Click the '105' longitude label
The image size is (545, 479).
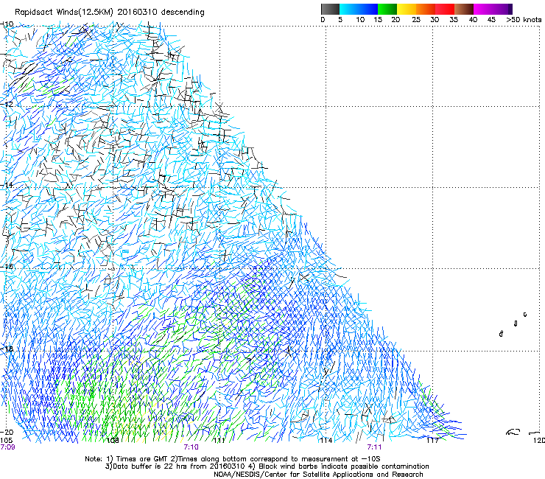(x=6, y=441)
